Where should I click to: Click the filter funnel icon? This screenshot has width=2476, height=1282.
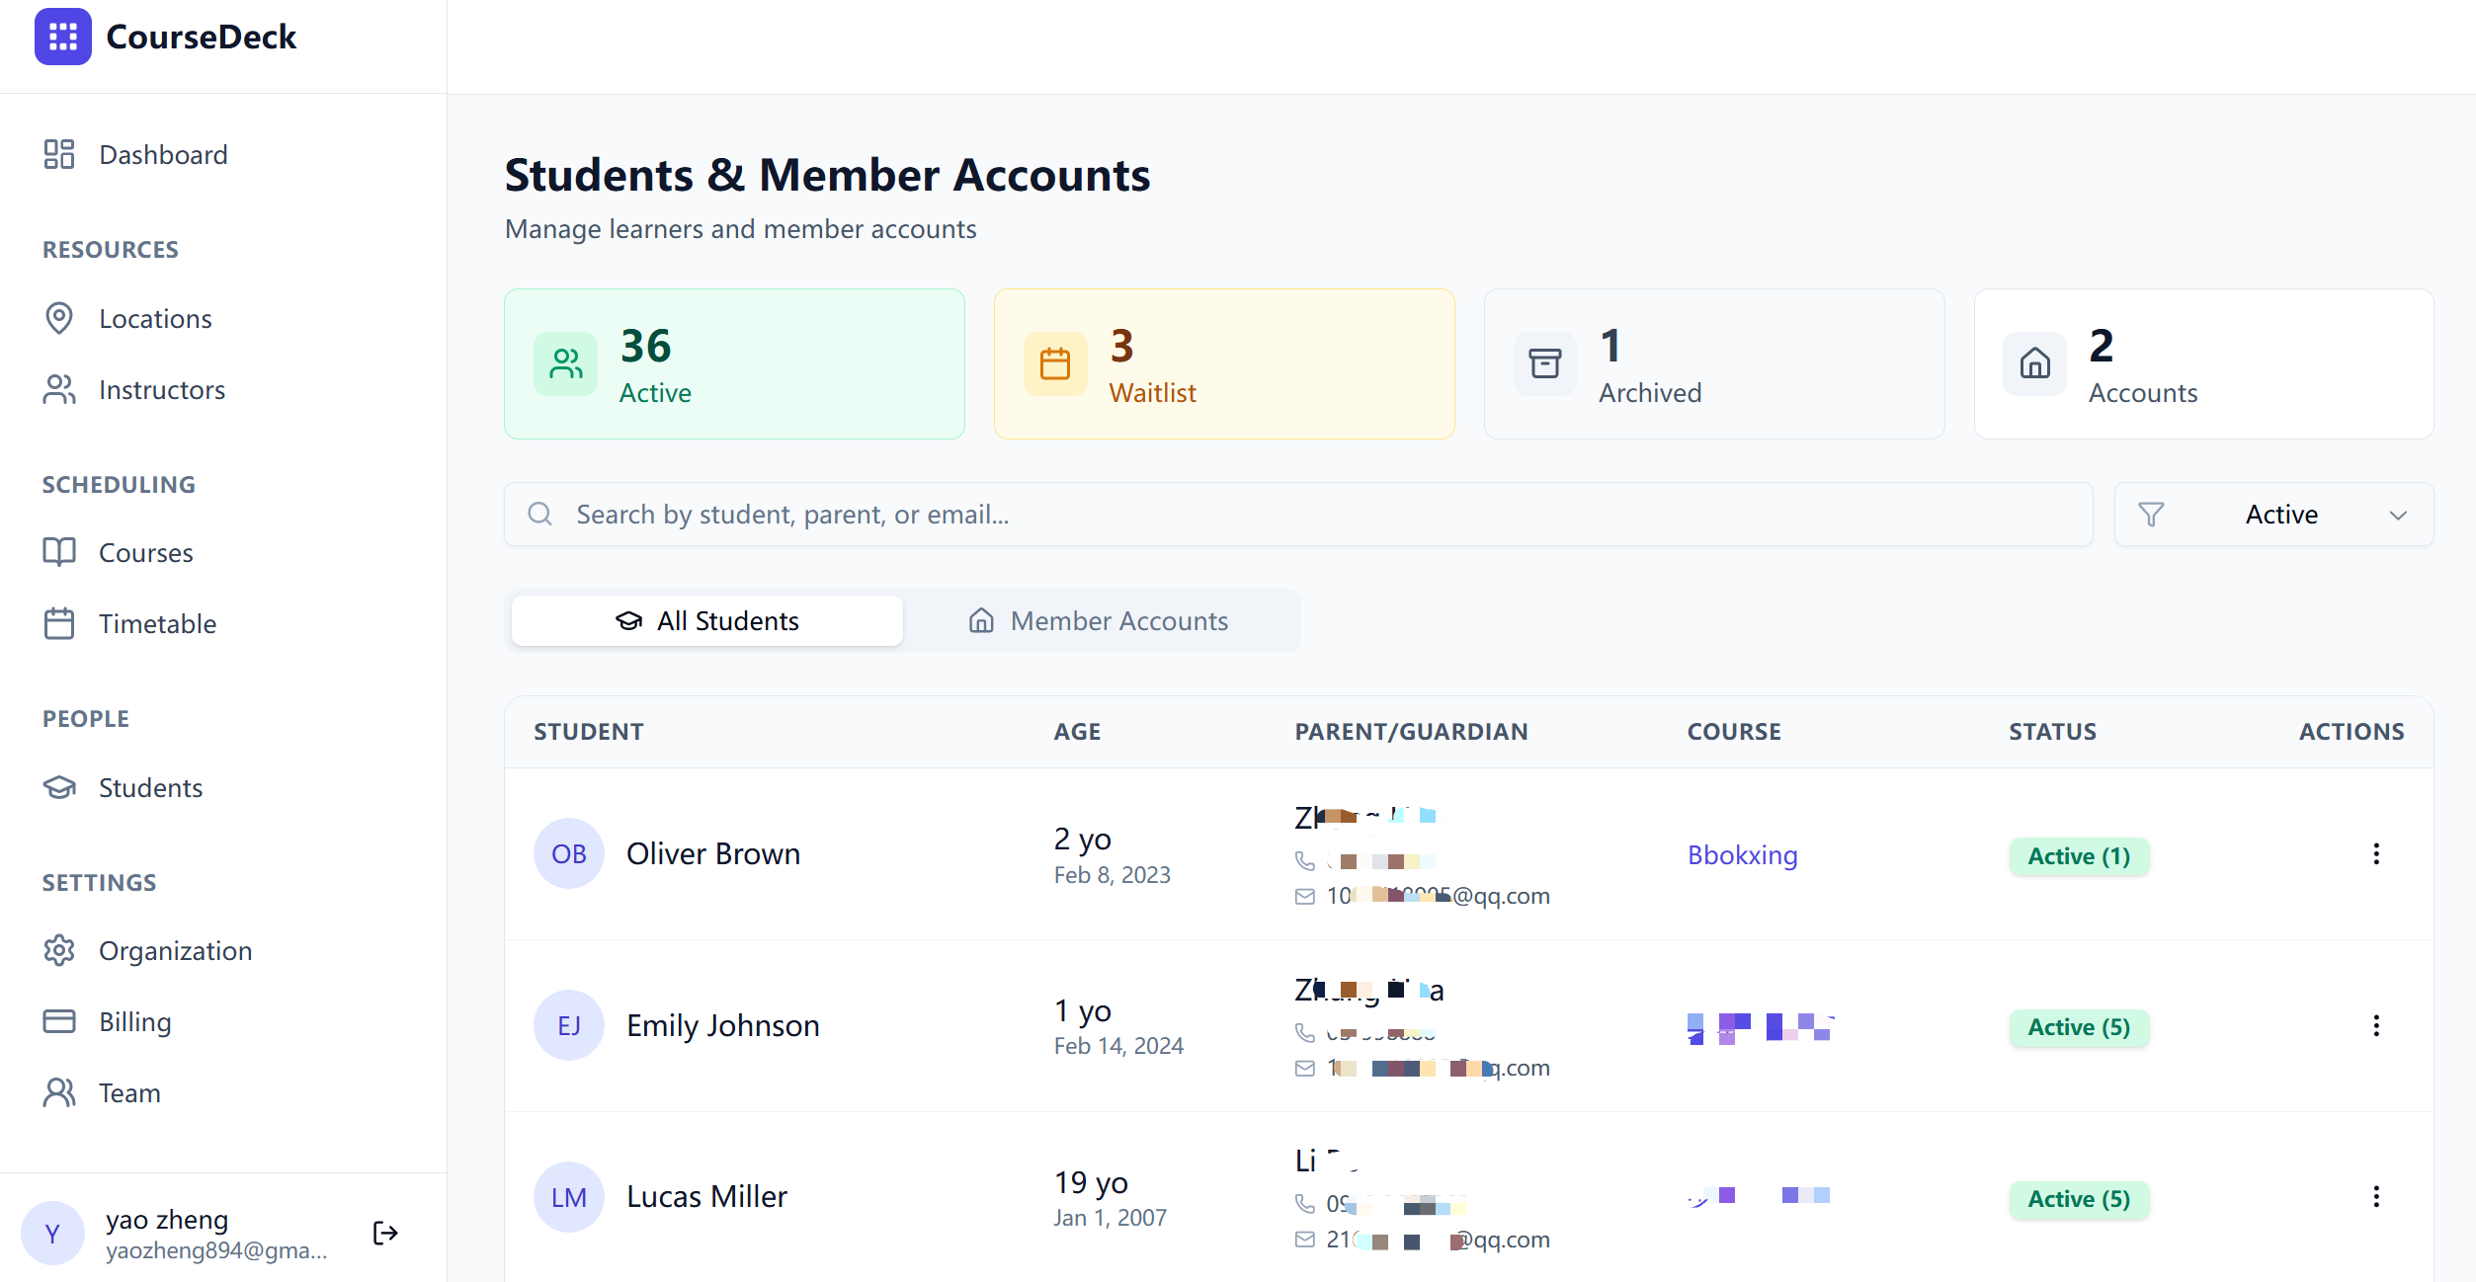coord(2151,515)
